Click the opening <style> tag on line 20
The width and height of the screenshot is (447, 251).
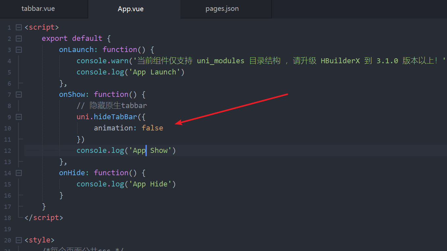pyautogui.click(x=39, y=240)
